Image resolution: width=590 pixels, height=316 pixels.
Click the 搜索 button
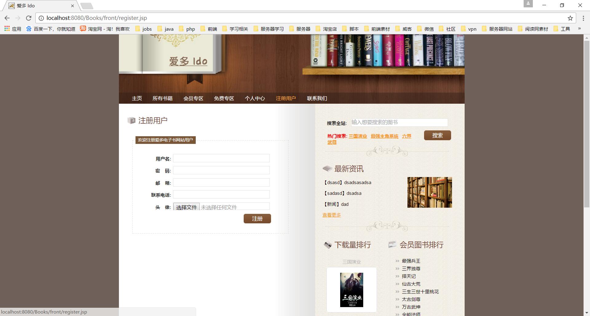pos(438,135)
